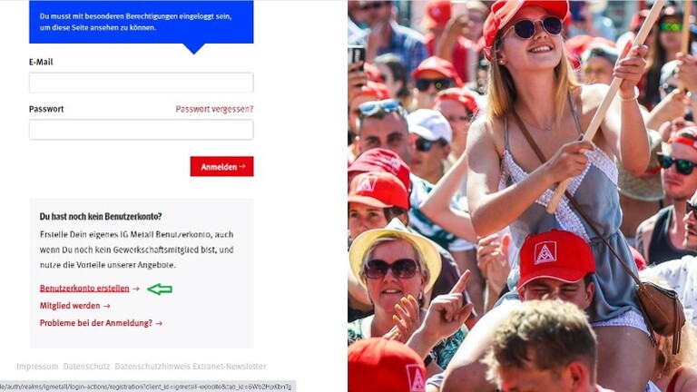Click the arrow after Probleme bei der Anmeldung
The height and width of the screenshot is (392, 697).
[x=159, y=324]
